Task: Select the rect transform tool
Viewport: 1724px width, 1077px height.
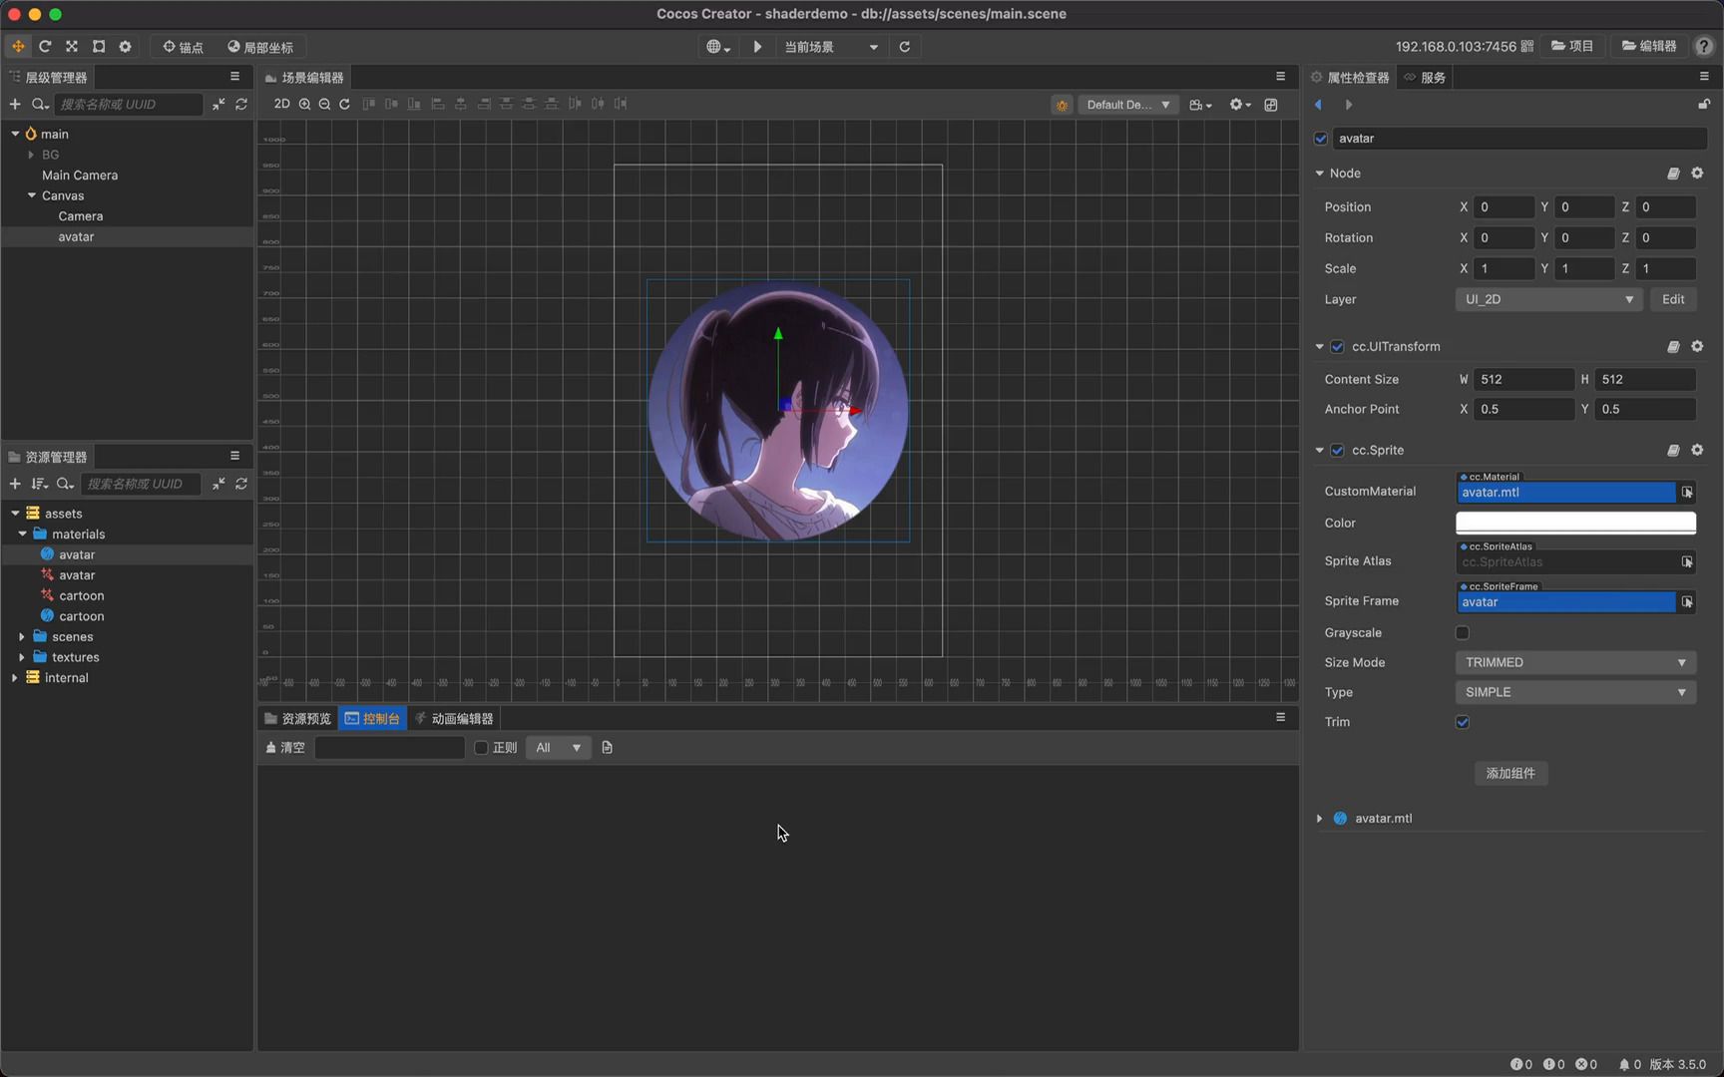Action: [x=99, y=47]
